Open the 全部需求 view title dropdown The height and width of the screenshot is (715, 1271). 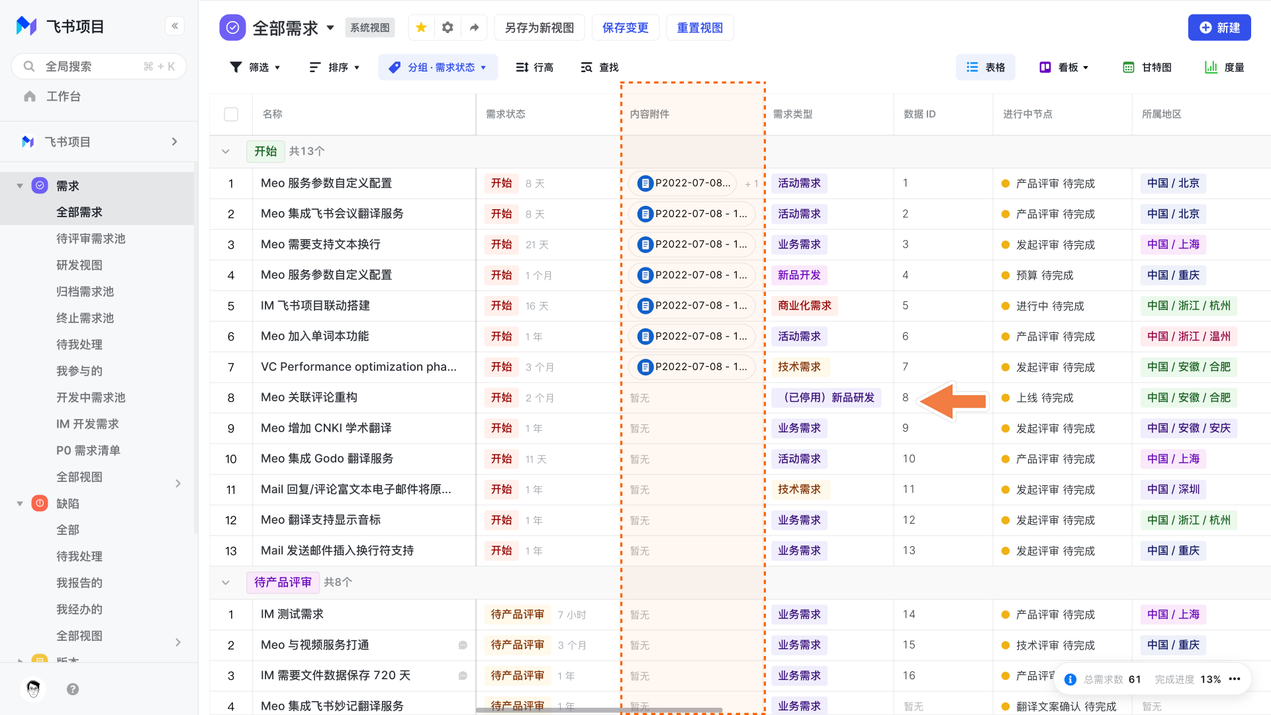click(330, 28)
